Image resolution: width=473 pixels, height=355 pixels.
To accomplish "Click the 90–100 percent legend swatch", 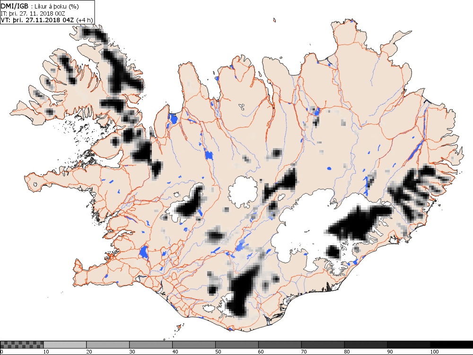I will (409, 345).
